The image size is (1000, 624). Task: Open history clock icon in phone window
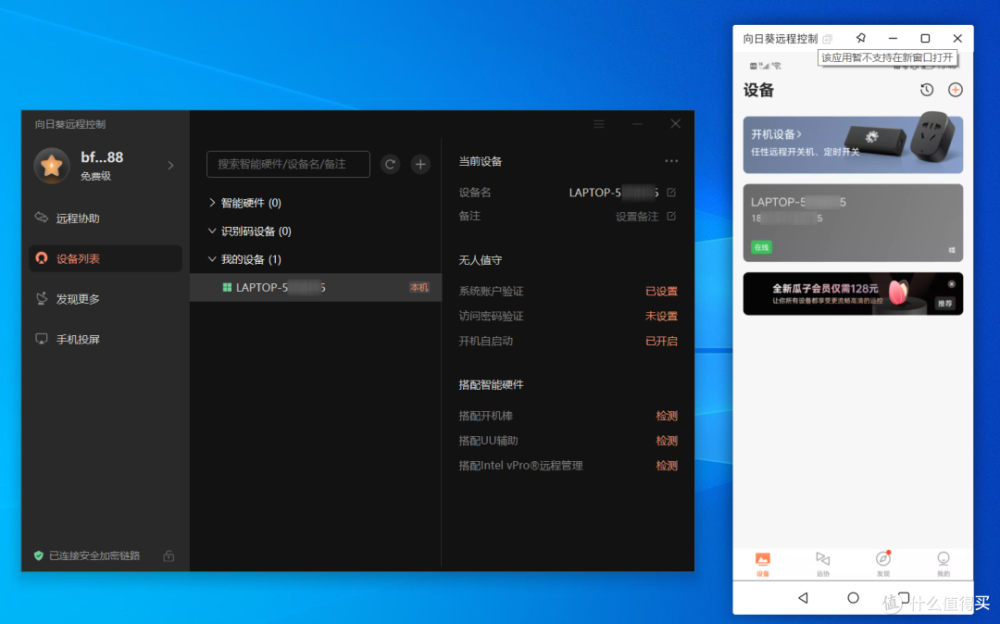click(927, 90)
